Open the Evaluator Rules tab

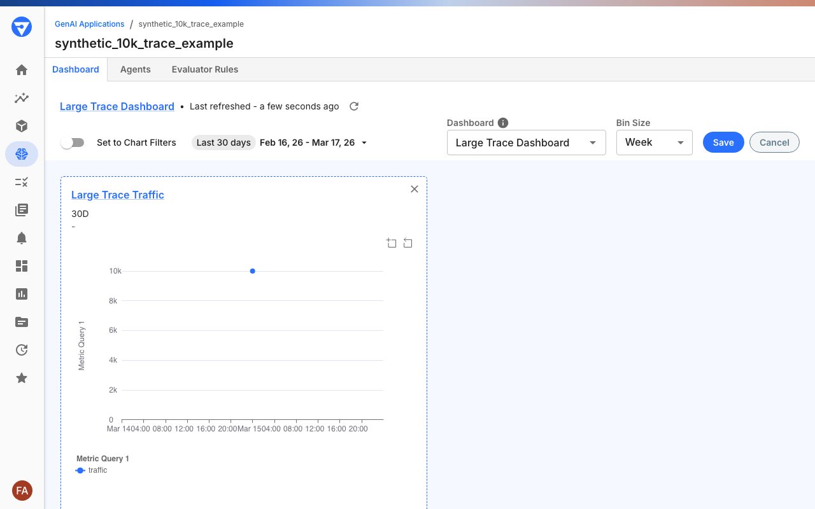204,69
